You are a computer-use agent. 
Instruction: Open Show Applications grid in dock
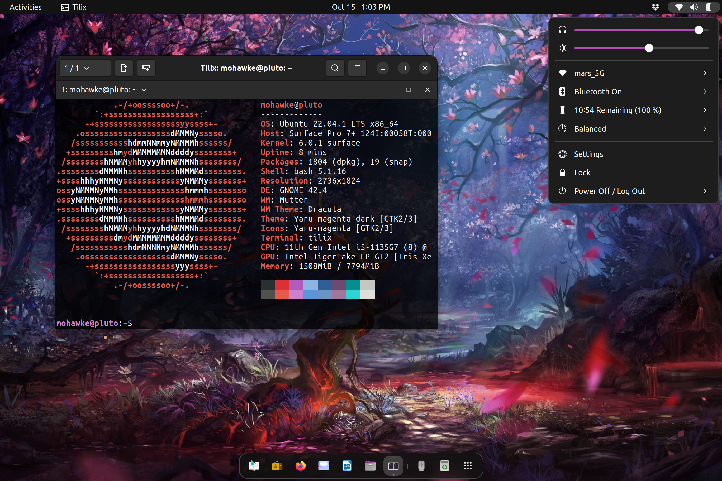tap(468, 466)
